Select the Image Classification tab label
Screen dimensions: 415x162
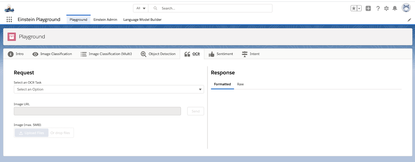(x=56, y=54)
